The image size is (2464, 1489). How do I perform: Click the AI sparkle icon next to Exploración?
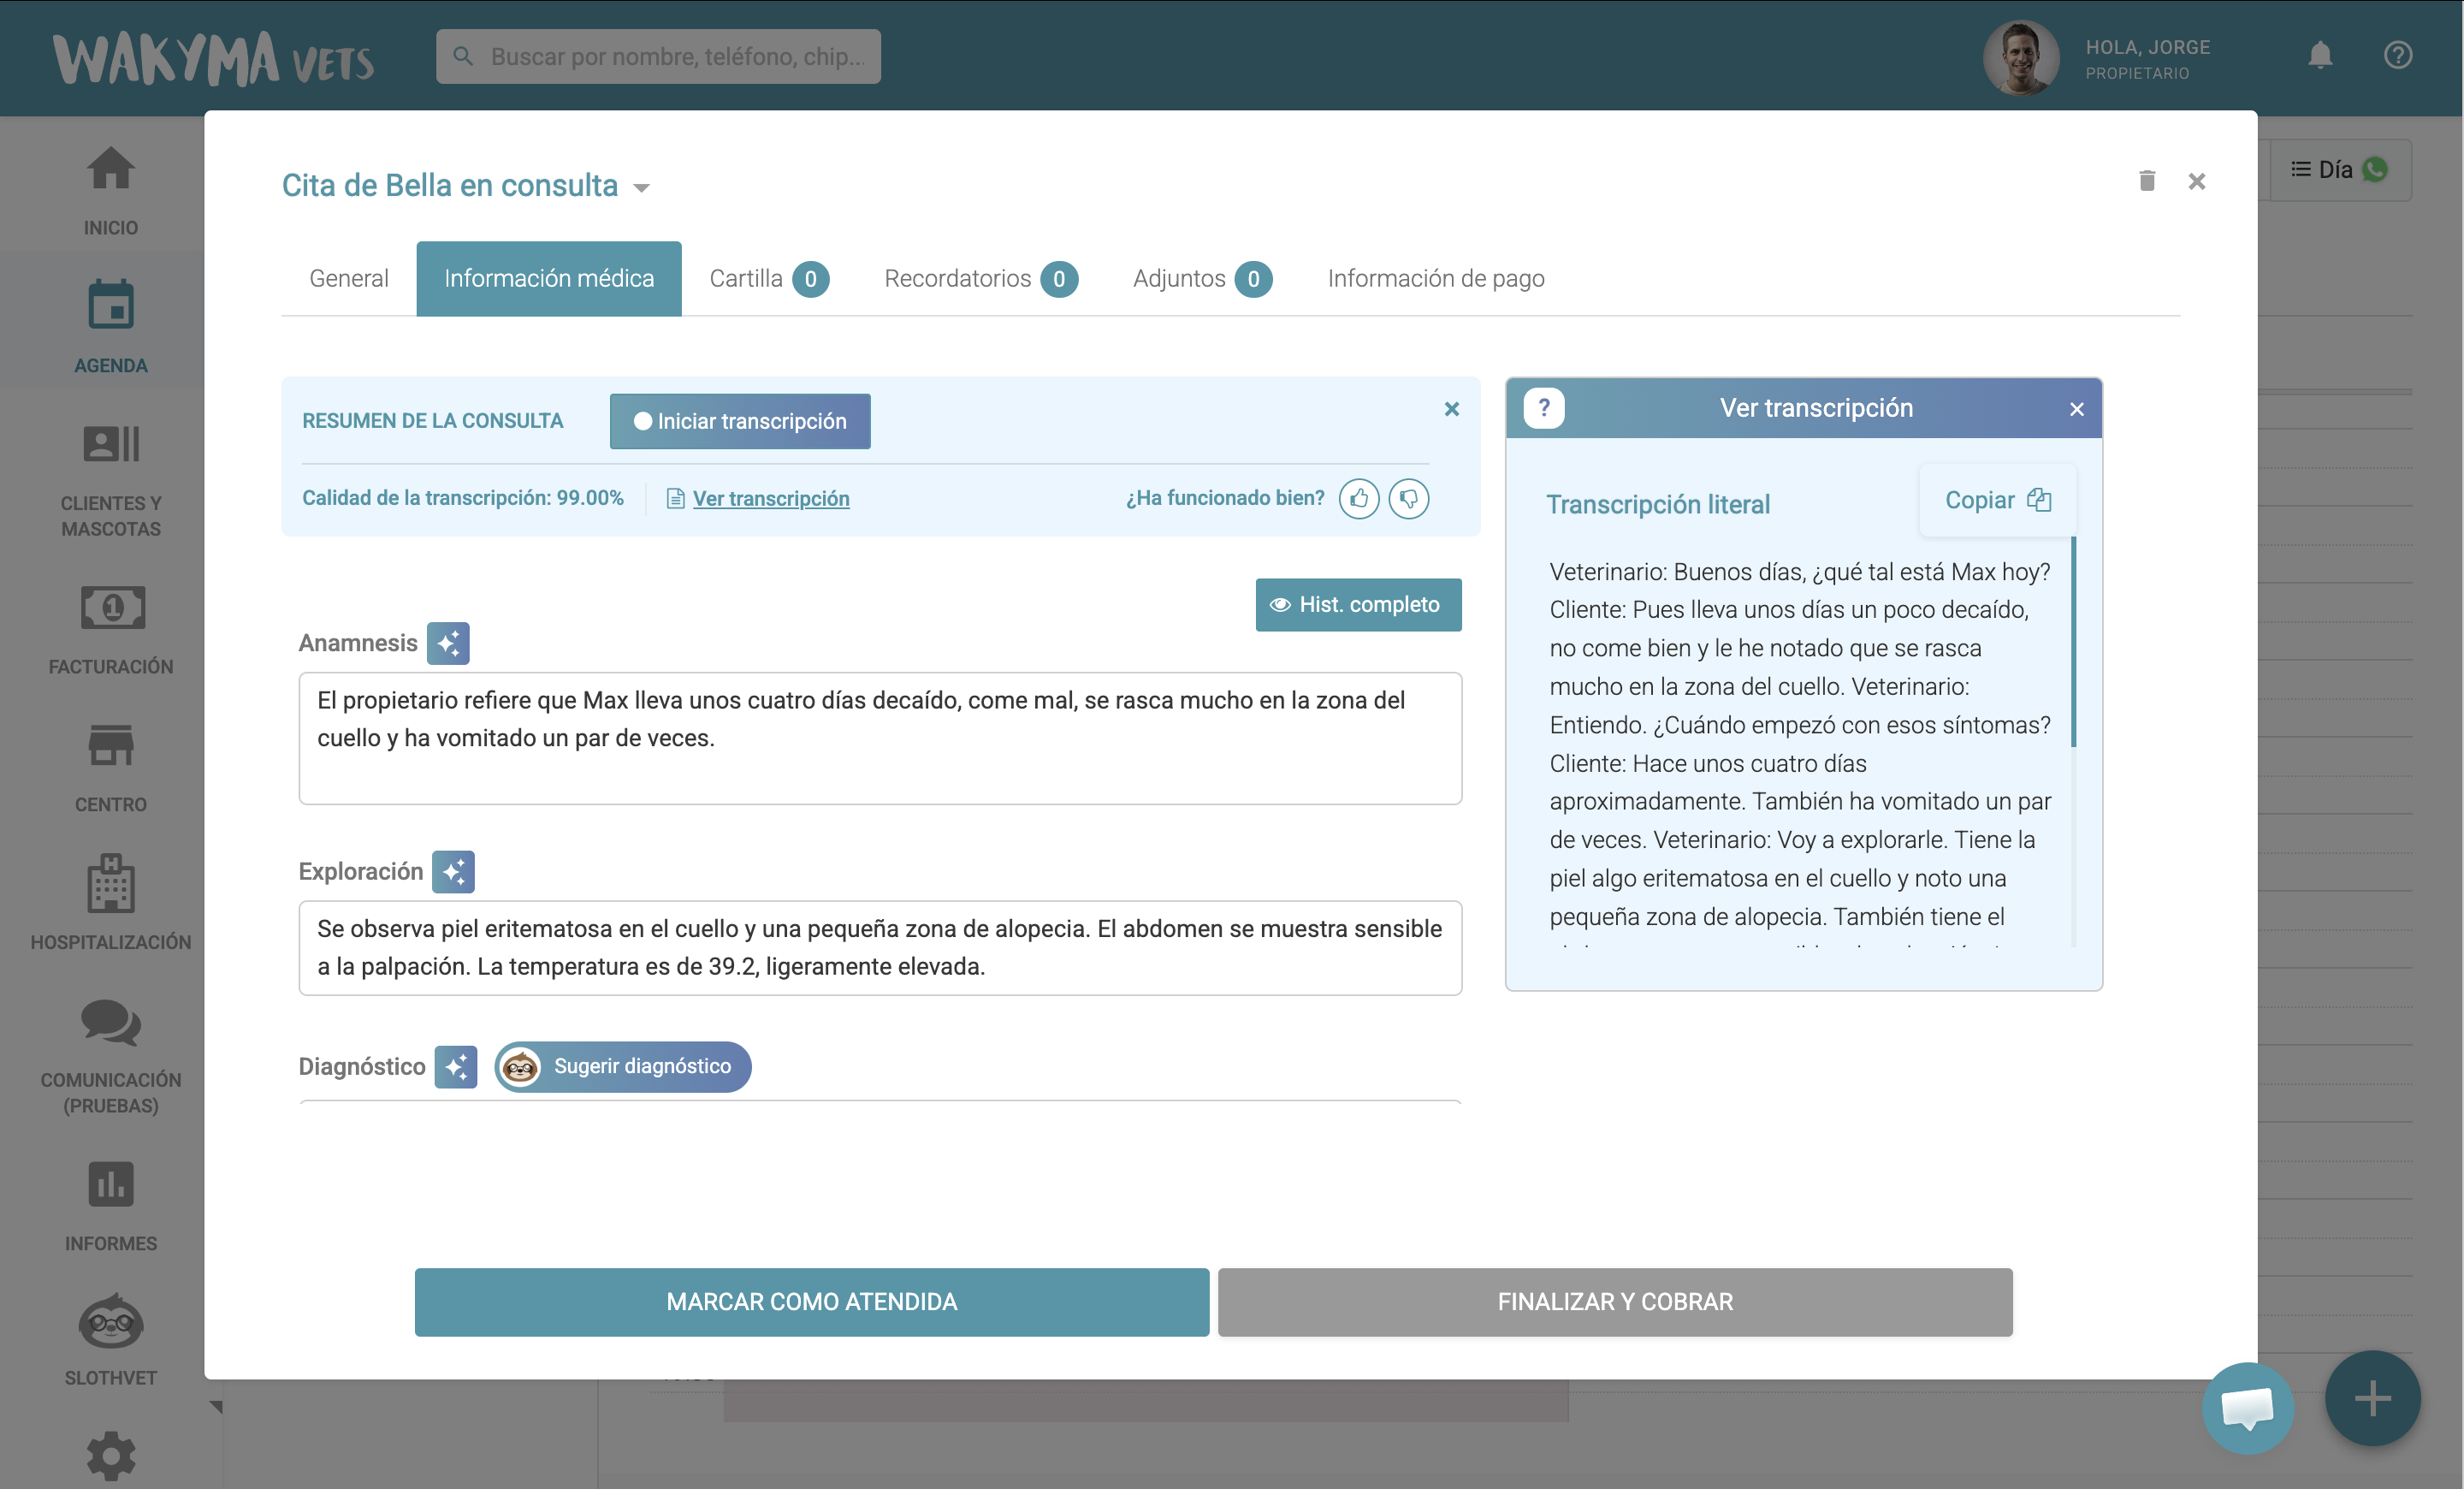[453, 872]
